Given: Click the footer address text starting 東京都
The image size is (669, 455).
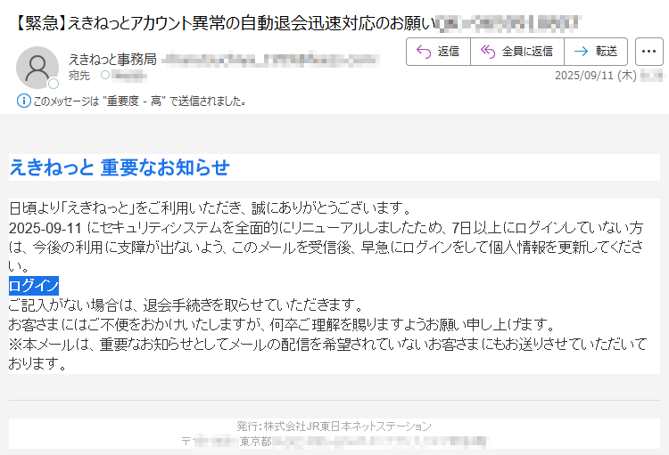Looking at the screenshot, I should 363,442.
